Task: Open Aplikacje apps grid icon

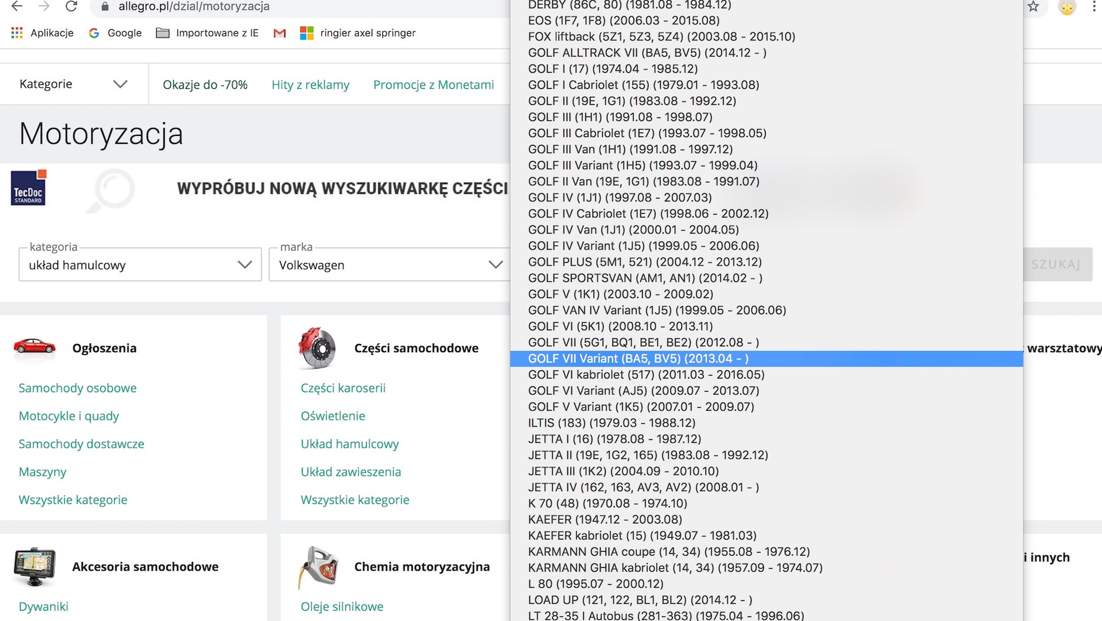Action: (x=17, y=33)
